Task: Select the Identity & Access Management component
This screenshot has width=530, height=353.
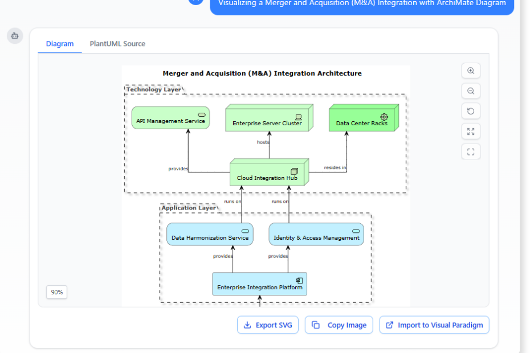Action: 316,233
